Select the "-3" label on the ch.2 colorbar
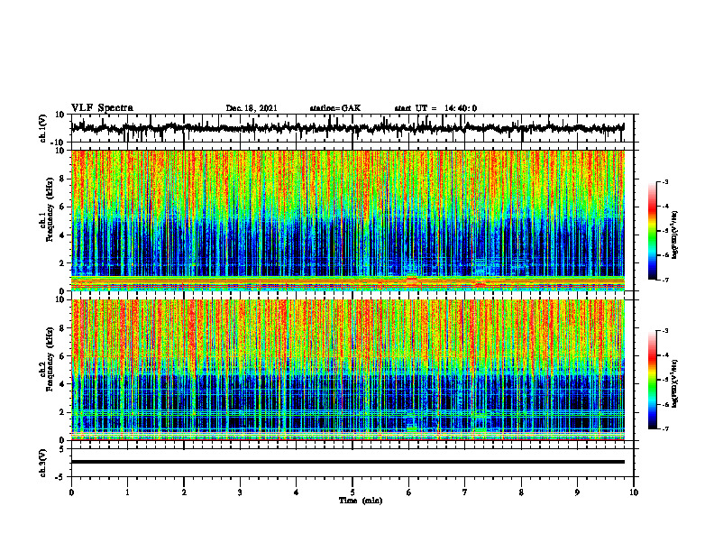This screenshot has width=714, height=552. point(665,331)
